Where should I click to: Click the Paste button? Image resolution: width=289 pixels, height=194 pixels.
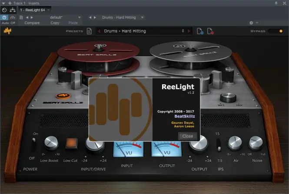(x=73, y=23)
